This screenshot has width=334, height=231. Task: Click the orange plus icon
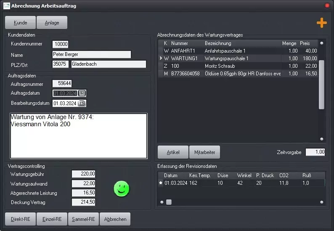click(322, 23)
